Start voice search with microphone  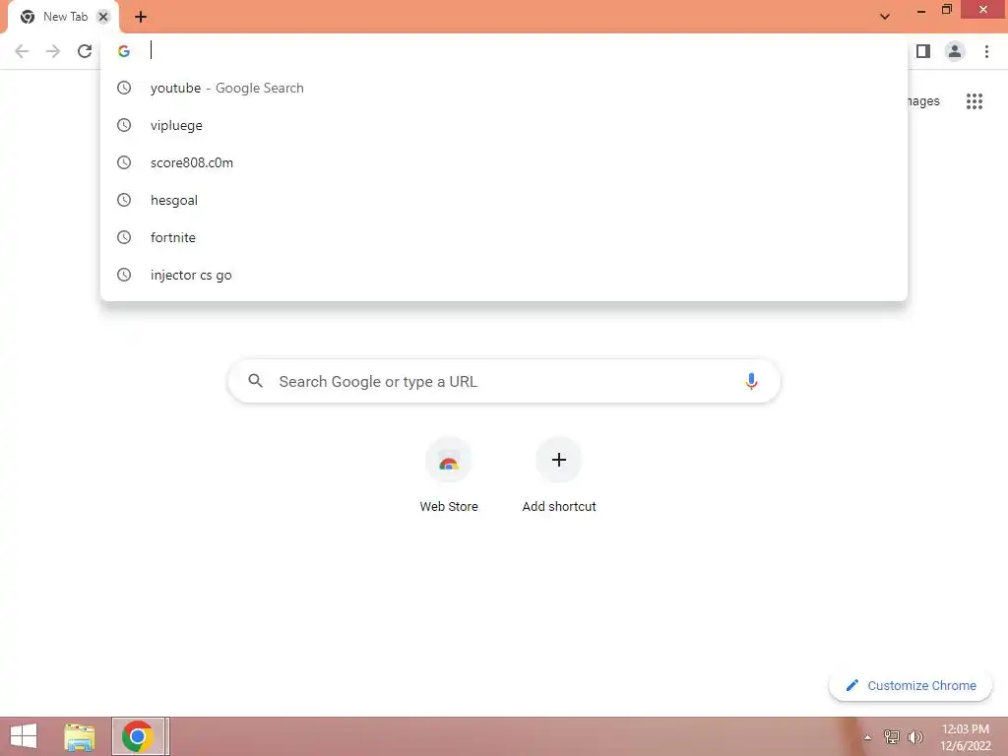point(751,381)
